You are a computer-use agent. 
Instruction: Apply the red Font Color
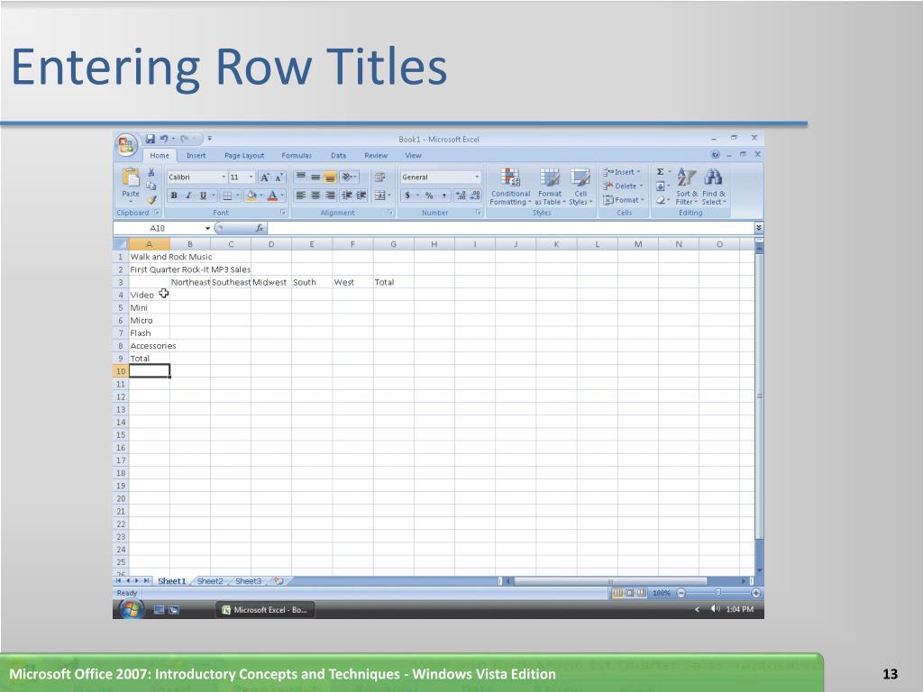click(x=272, y=196)
